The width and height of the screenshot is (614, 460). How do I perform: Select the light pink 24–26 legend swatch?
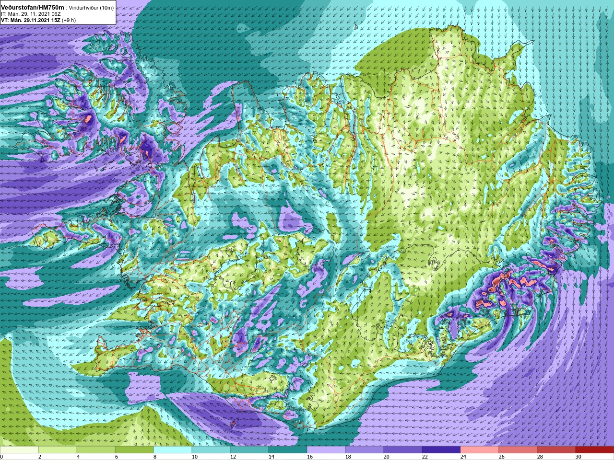click(x=480, y=450)
